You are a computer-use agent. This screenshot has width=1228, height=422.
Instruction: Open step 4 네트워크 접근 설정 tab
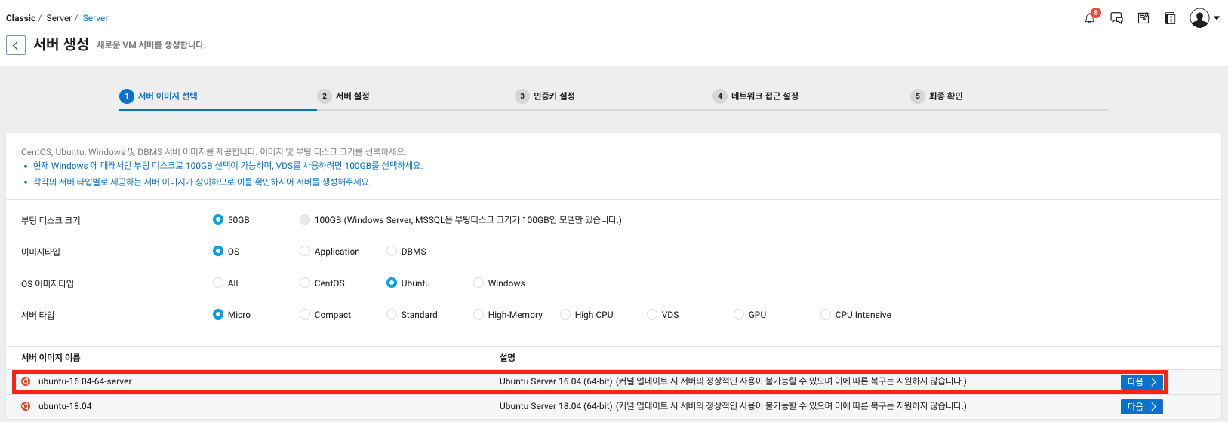pos(756,96)
